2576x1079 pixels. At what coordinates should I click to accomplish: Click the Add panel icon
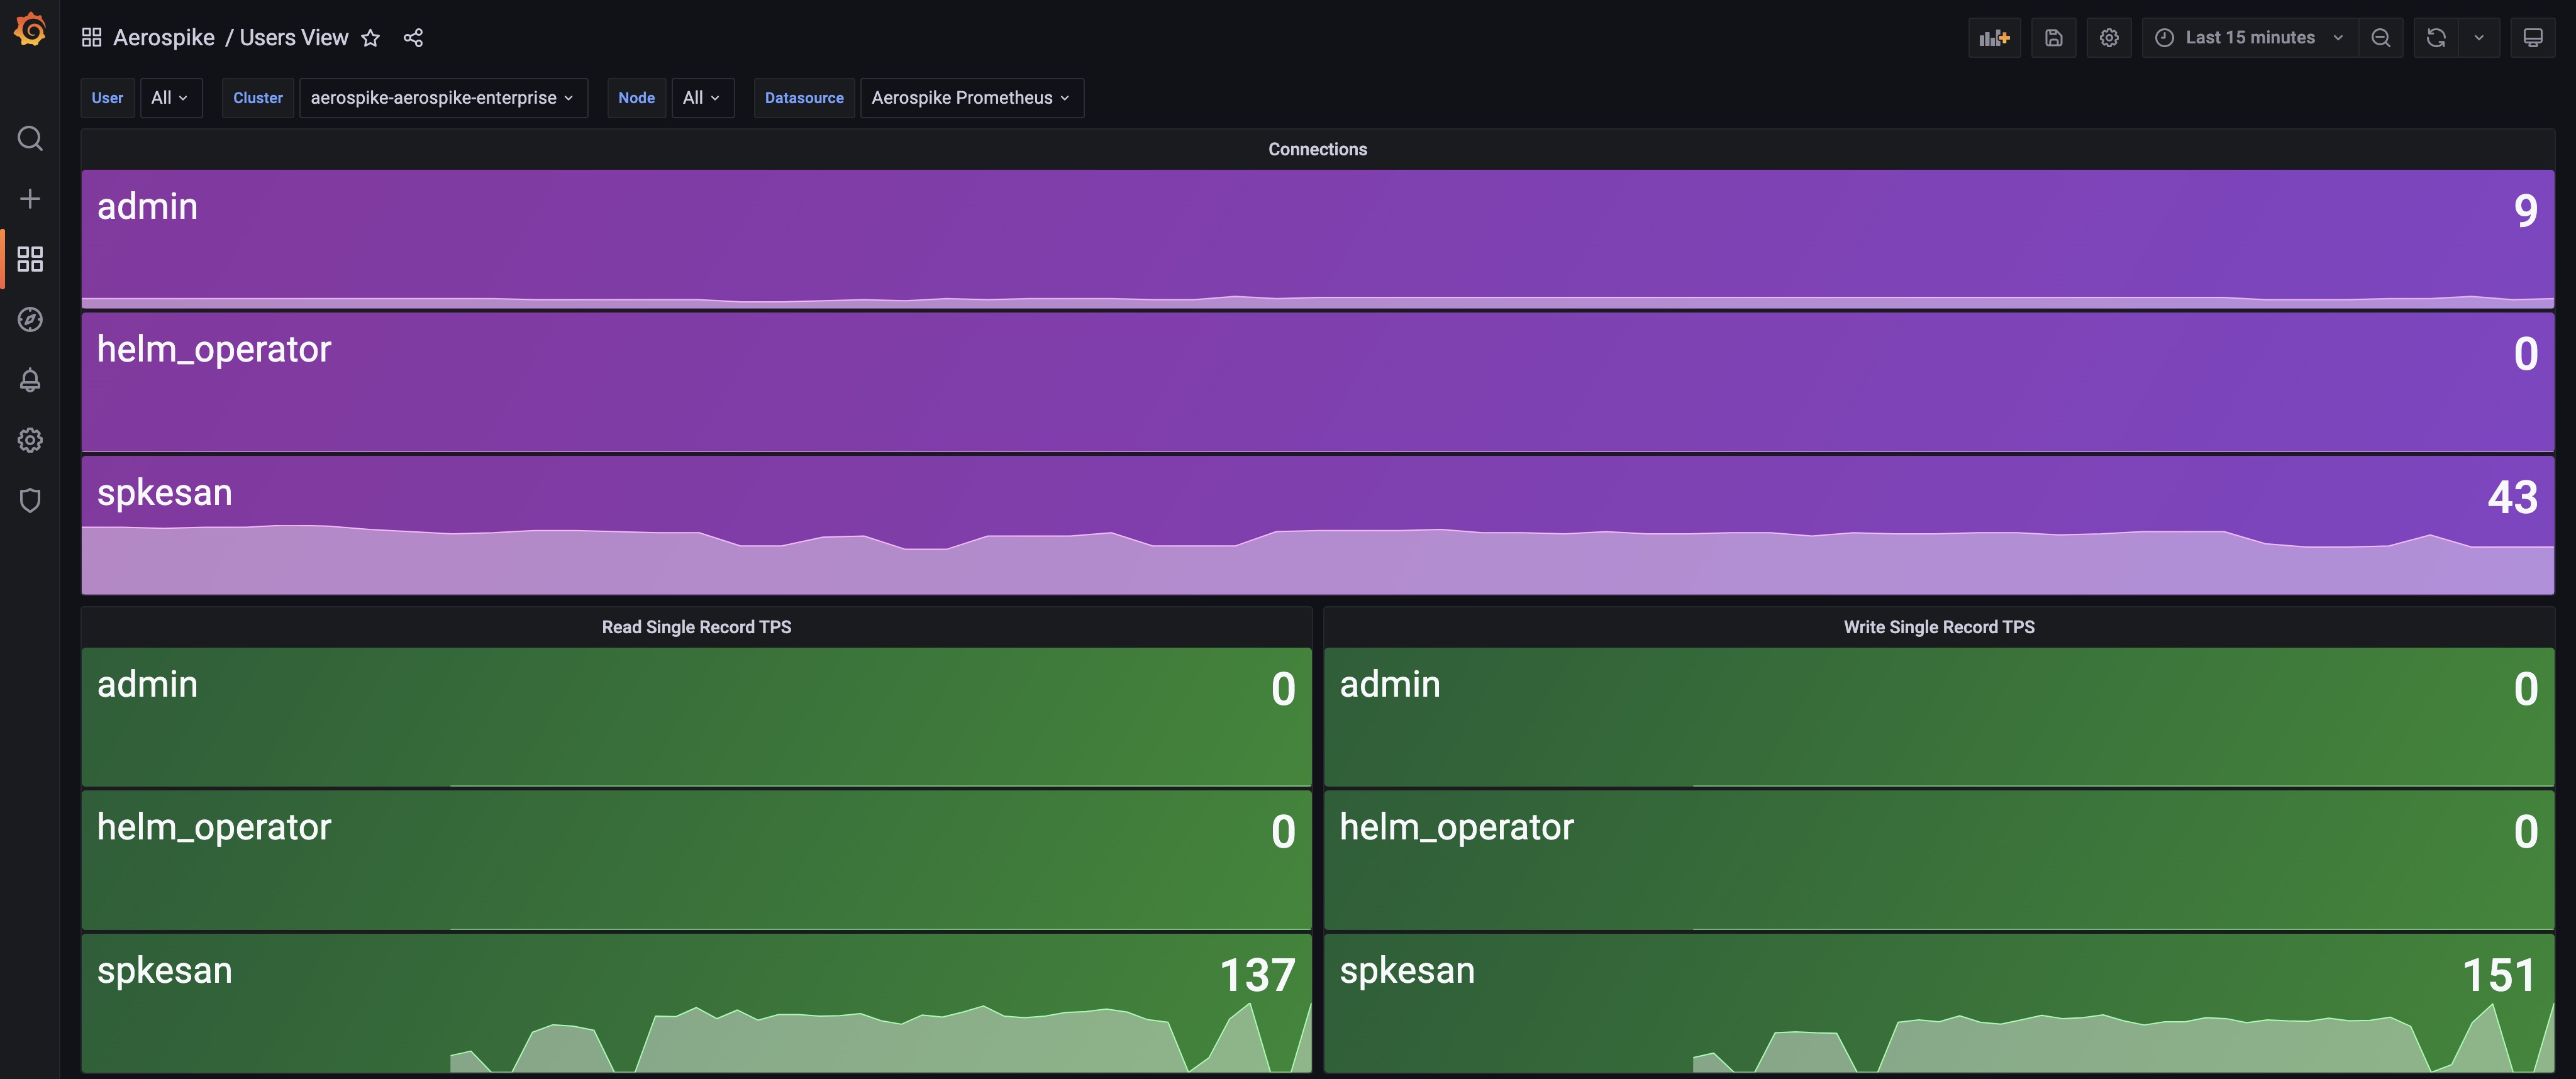tap(1994, 38)
